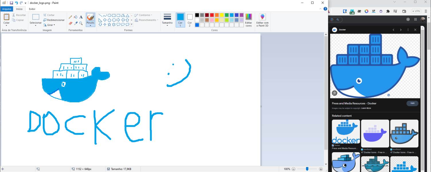Click the Visit button for Docker image
The width and height of the screenshot is (431, 172).
click(x=412, y=103)
